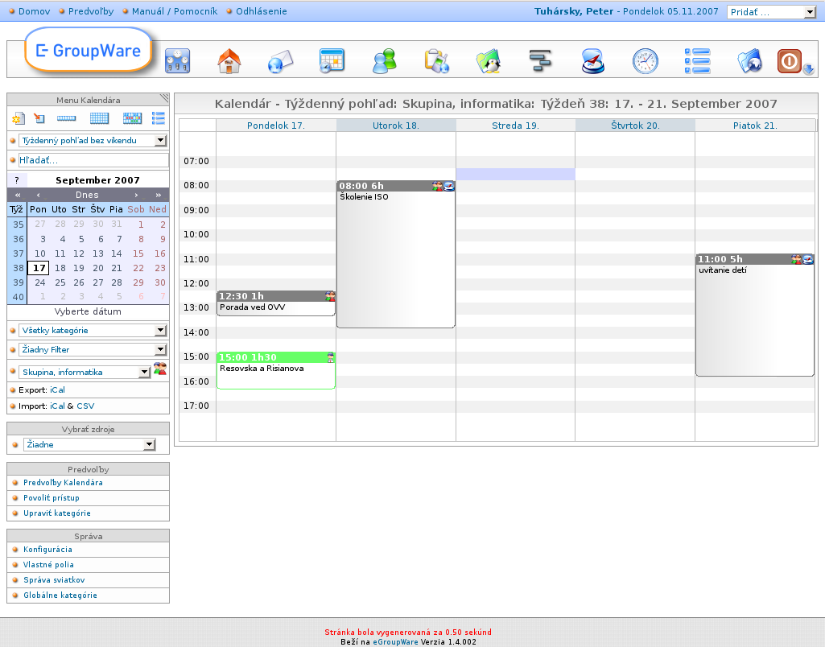The width and height of the screenshot is (825, 647).
Task: Open the Skupina, informatika dropdown
Action: coord(85,372)
